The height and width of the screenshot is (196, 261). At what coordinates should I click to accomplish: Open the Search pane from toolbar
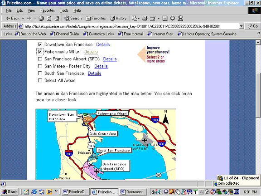(73, 18)
